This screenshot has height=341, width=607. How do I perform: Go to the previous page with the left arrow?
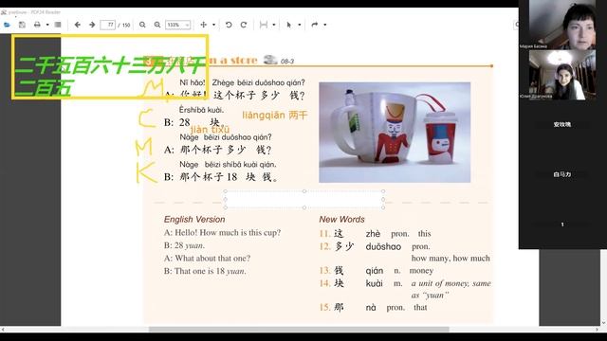(x=78, y=25)
